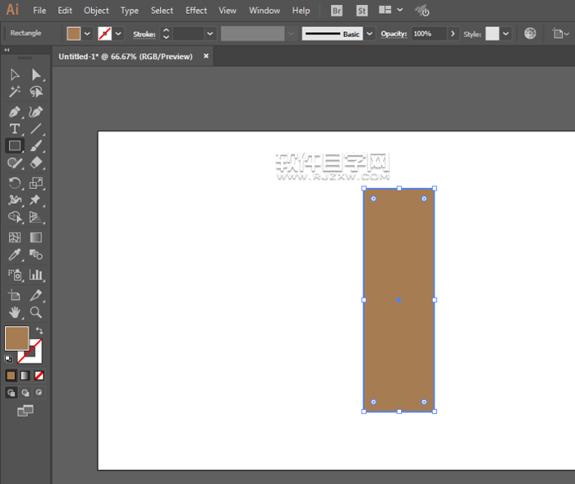Select the Magic Wand tool
Screen dimensions: 575x484
[x=15, y=92]
